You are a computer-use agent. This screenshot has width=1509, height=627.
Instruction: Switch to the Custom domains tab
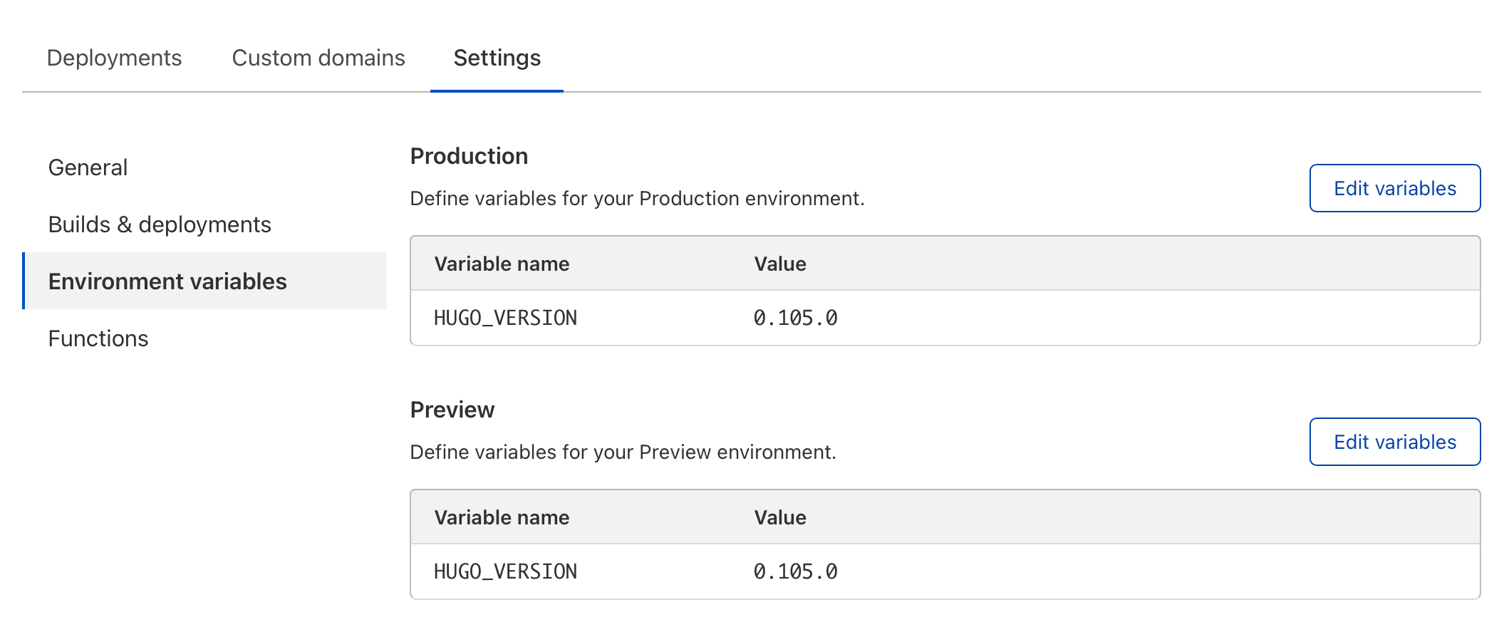click(x=318, y=58)
